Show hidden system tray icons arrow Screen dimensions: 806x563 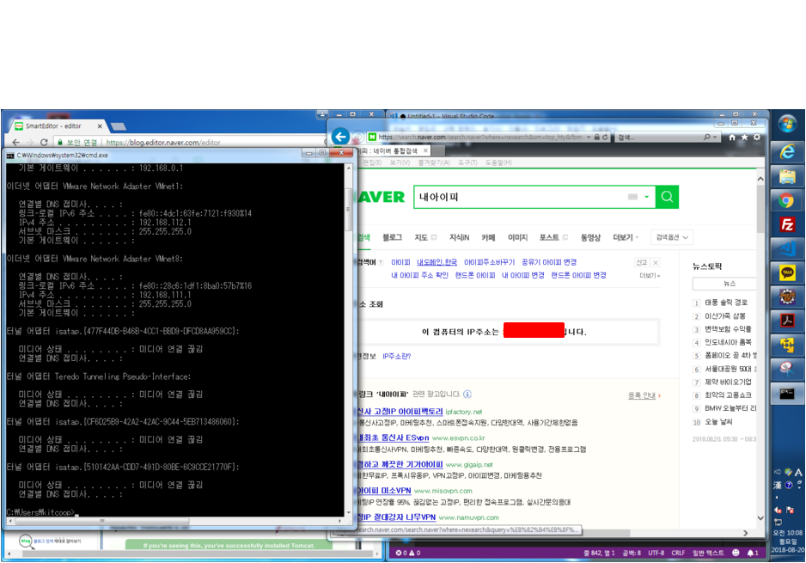776,497
